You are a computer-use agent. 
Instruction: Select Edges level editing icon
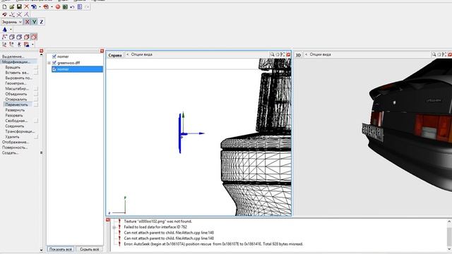click(x=12, y=37)
